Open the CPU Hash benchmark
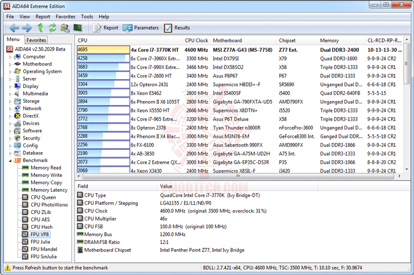Viewport: 414px width, 275px height. [37, 227]
